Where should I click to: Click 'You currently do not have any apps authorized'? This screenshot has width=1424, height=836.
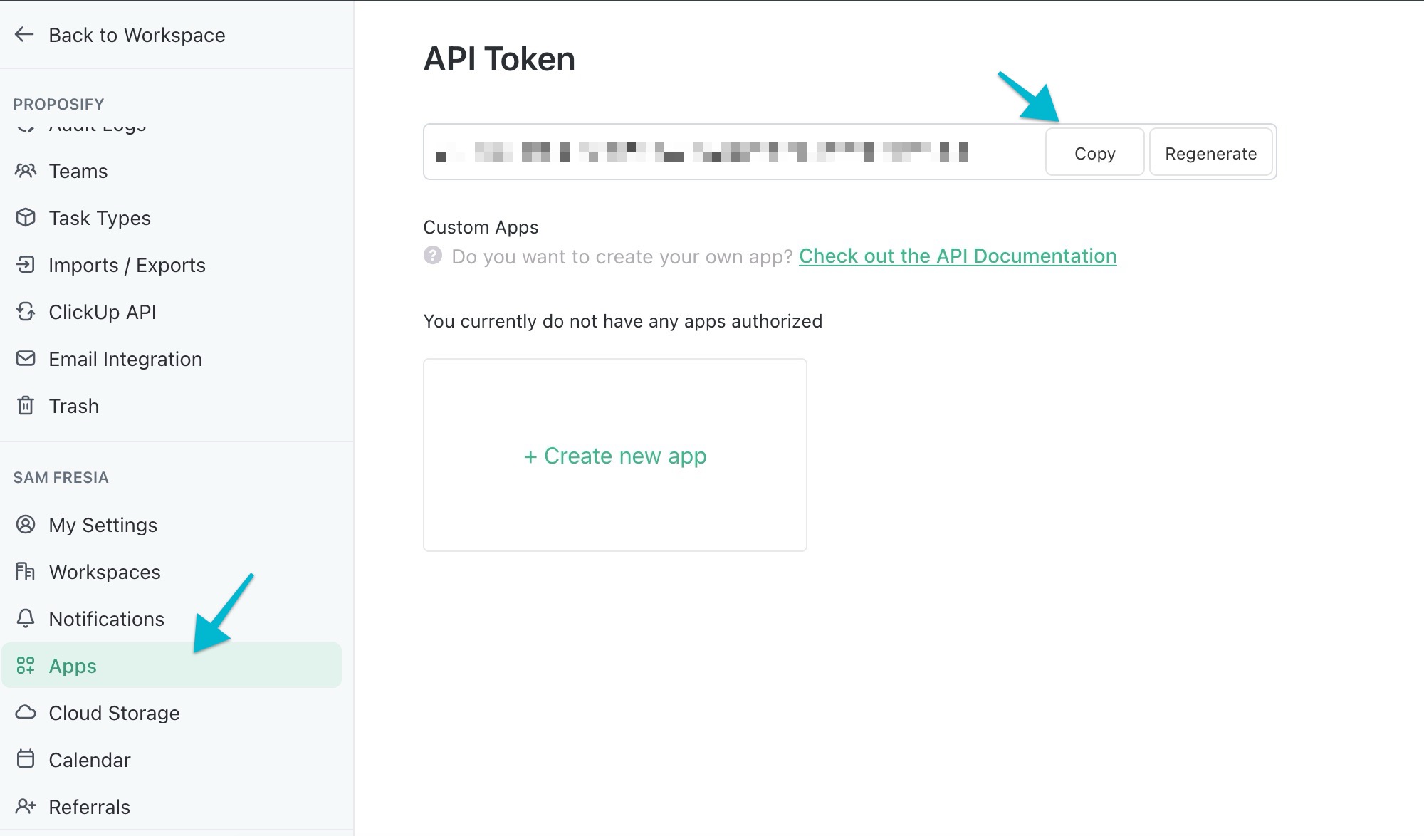(623, 321)
